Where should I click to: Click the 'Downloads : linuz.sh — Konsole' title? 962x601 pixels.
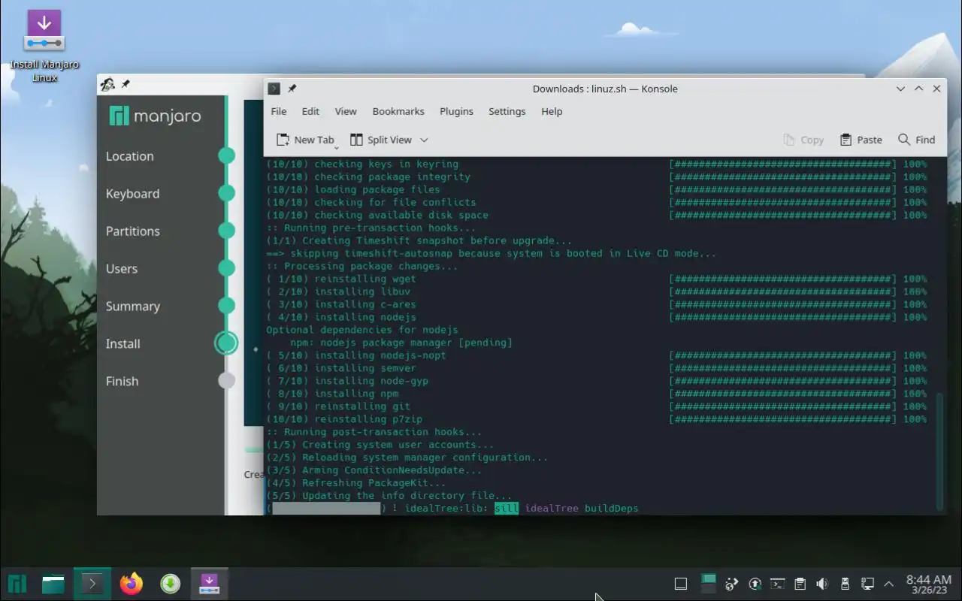(x=605, y=89)
